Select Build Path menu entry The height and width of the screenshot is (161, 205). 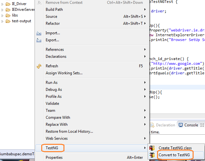[x=92, y=10]
